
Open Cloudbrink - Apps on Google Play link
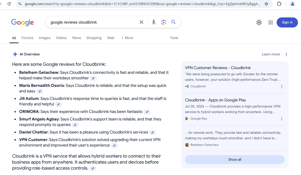click(x=215, y=100)
